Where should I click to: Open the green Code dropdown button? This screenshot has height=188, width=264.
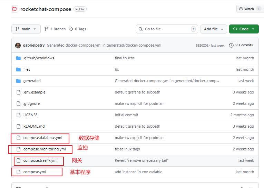[244, 29]
